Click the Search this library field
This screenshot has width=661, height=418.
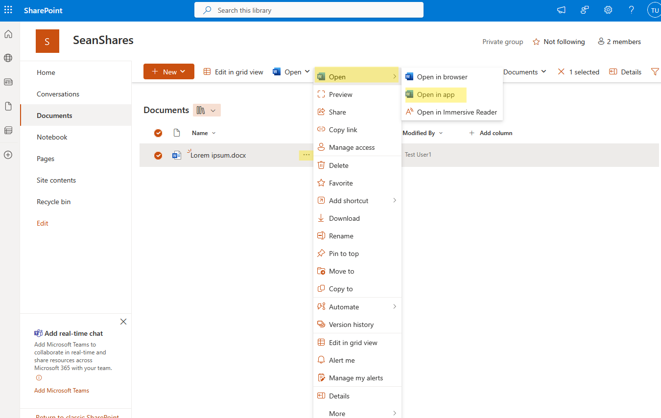tap(308, 10)
